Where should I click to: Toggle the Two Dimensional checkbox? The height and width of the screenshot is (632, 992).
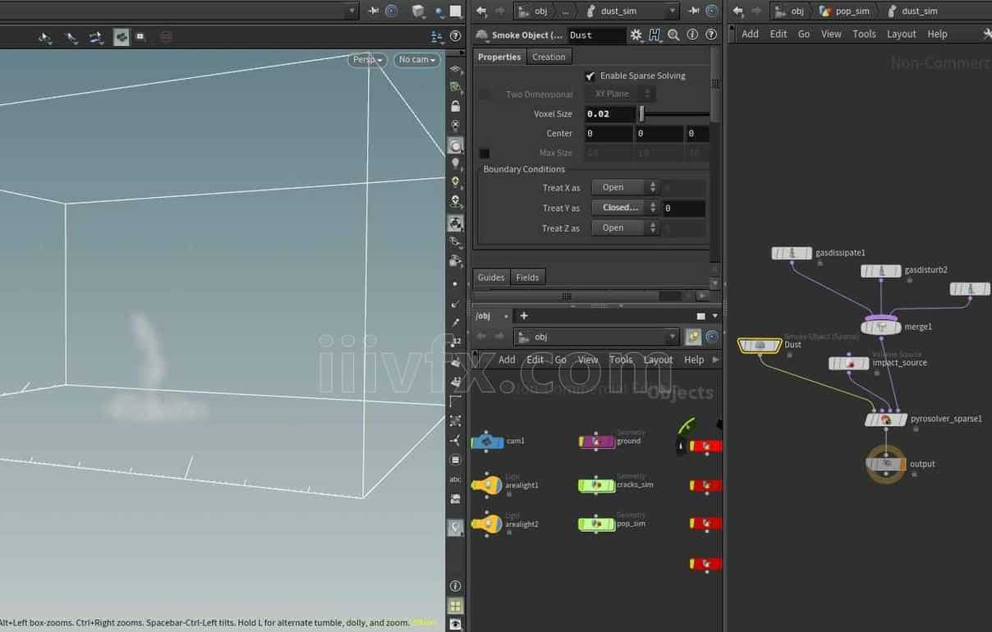point(485,94)
